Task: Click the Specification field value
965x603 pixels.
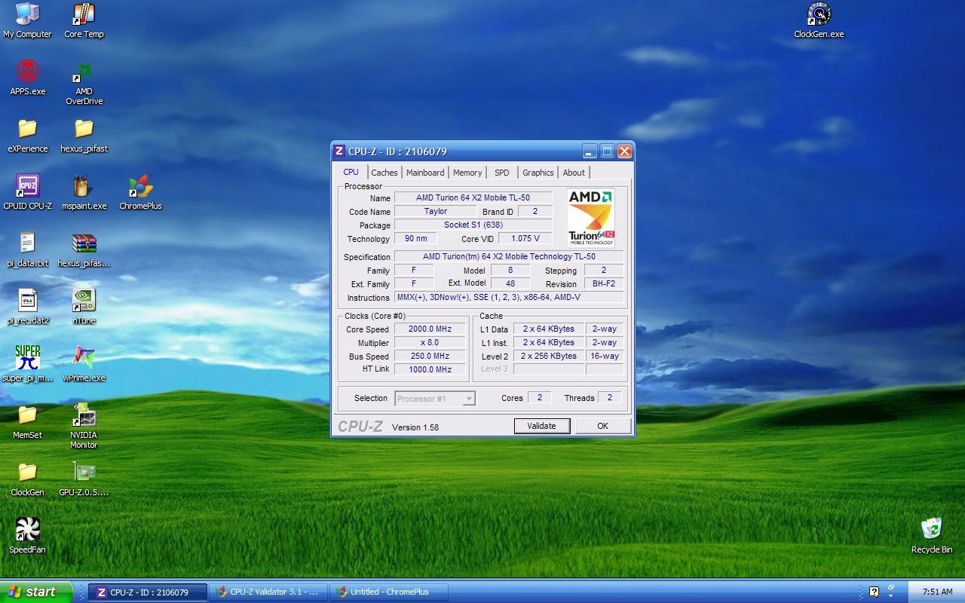Action: 509,256
